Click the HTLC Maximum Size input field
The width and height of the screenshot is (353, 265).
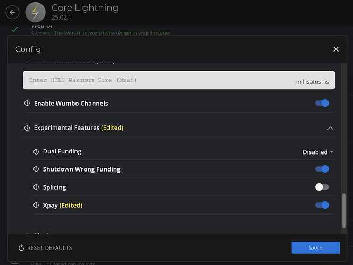(x=179, y=80)
